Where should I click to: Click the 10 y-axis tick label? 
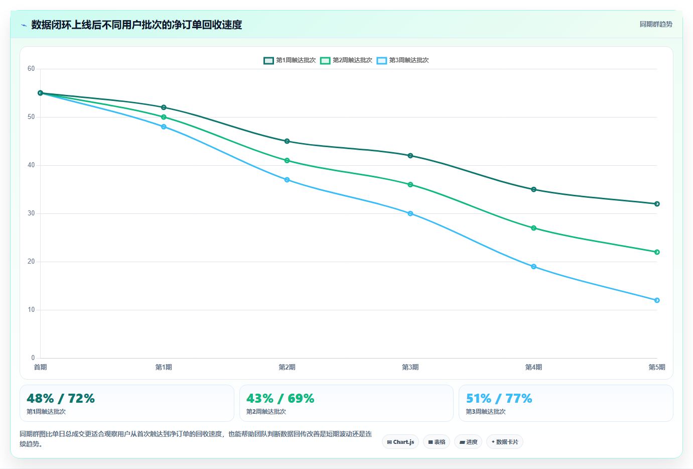pos(31,310)
